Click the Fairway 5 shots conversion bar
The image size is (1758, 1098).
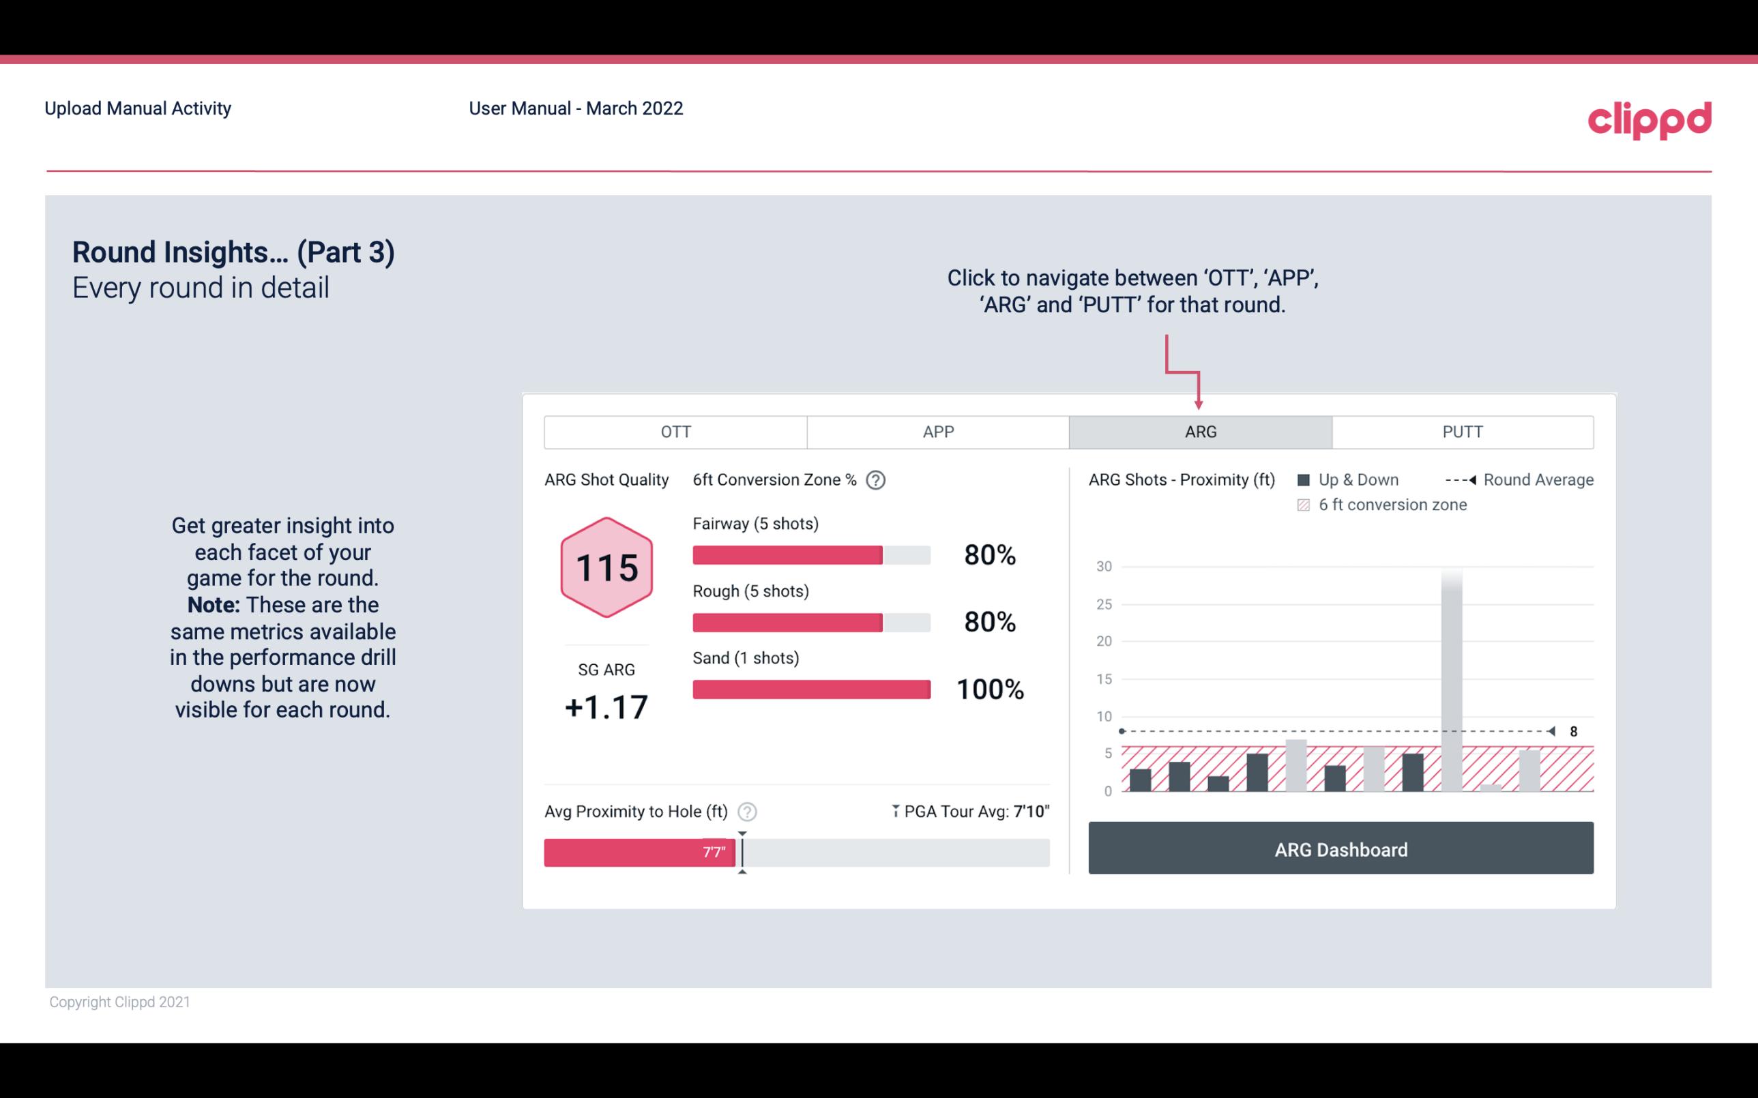(x=810, y=554)
